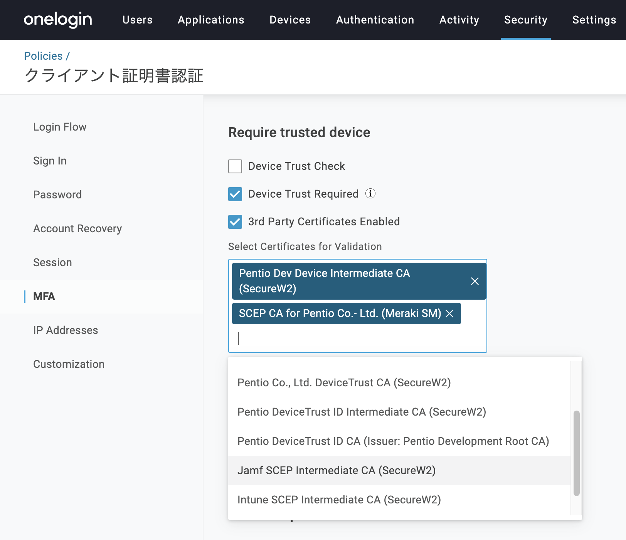Click the SCEP CA for Pentio Co.- Ltd. tag text

340,313
